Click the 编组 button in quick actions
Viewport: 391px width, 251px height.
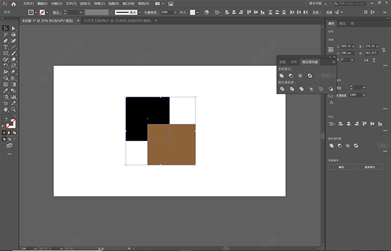(x=341, y=167)
